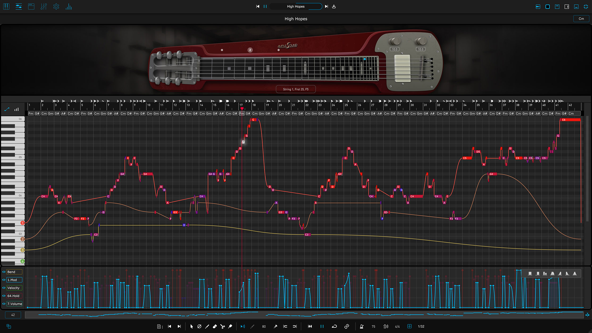Click the Glue/marker tool icon
The image size is (592, 333).
[x=230, y=326]
